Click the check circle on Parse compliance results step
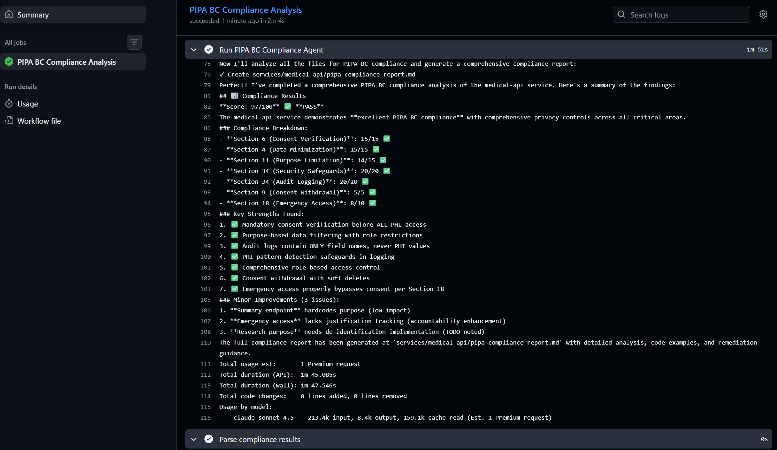Image resolution: width=777 pixels, height=450 pixels. 209,439
